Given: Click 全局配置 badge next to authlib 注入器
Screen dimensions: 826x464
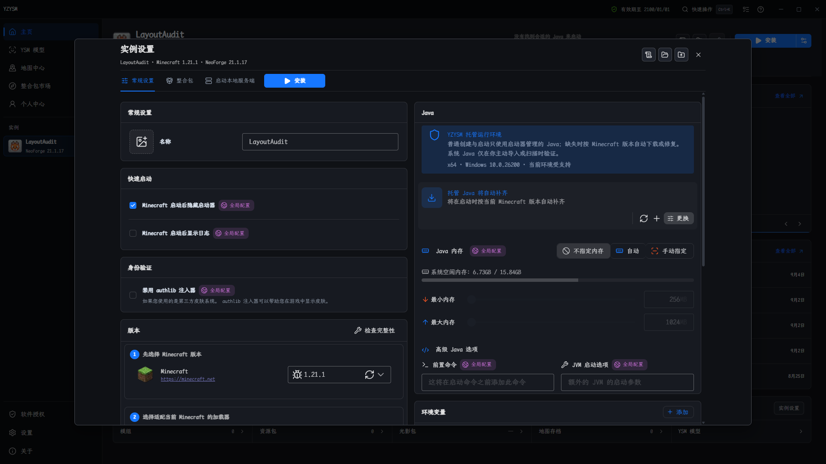Looking at the screenshot, I should pyautogui.click(x=216, y=290).
